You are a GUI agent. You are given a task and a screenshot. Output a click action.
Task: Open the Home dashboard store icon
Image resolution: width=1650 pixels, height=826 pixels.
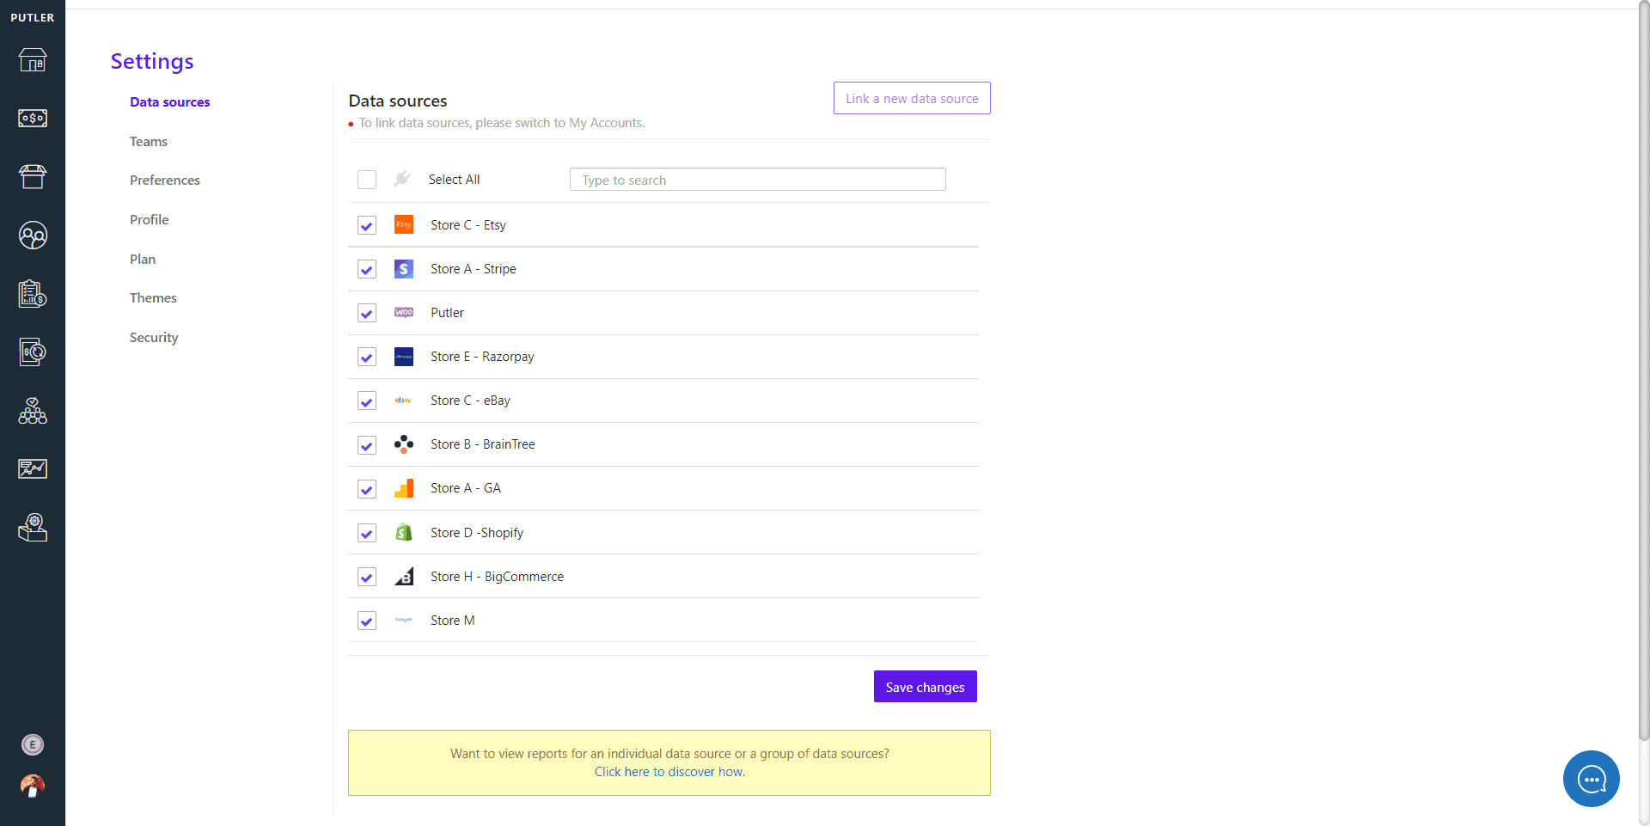point(33,60)
